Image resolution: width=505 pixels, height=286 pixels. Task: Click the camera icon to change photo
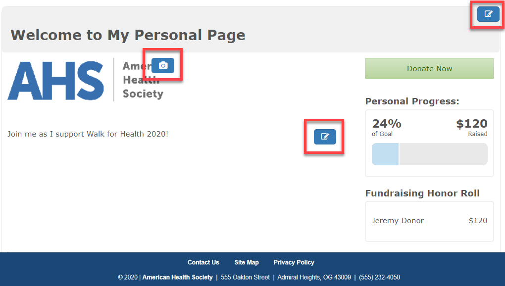point(163,66)
